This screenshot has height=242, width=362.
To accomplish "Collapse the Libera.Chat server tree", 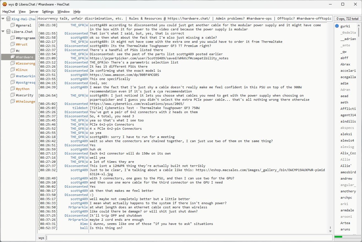I will pyautogui.click(x=3, y=32).
